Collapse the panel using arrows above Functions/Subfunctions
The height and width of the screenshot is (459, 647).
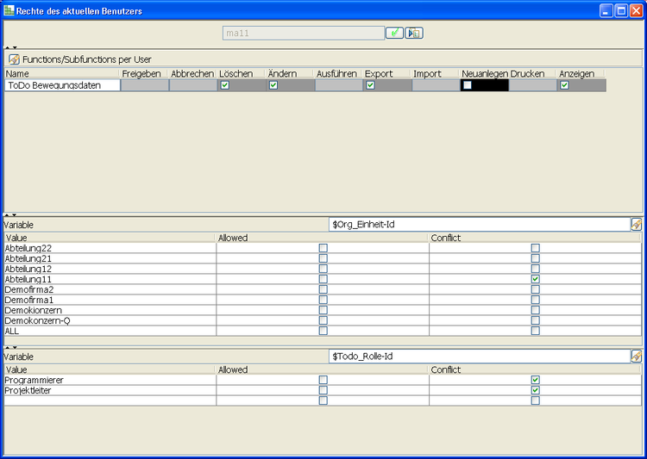[10, 48]
